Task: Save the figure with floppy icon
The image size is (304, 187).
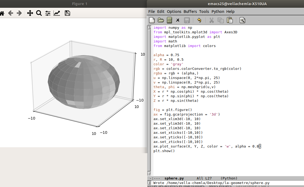Action: pos(67,13)
